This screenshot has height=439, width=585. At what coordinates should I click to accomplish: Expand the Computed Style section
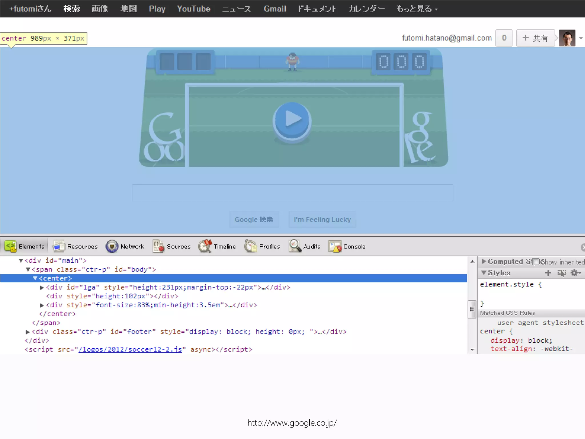coord(484,262)
